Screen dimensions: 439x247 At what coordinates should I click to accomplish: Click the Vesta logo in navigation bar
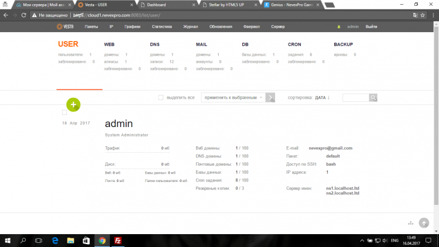(x=64, y=26)
